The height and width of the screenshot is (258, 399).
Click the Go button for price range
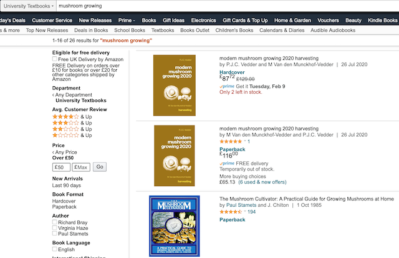coord(100,167)
